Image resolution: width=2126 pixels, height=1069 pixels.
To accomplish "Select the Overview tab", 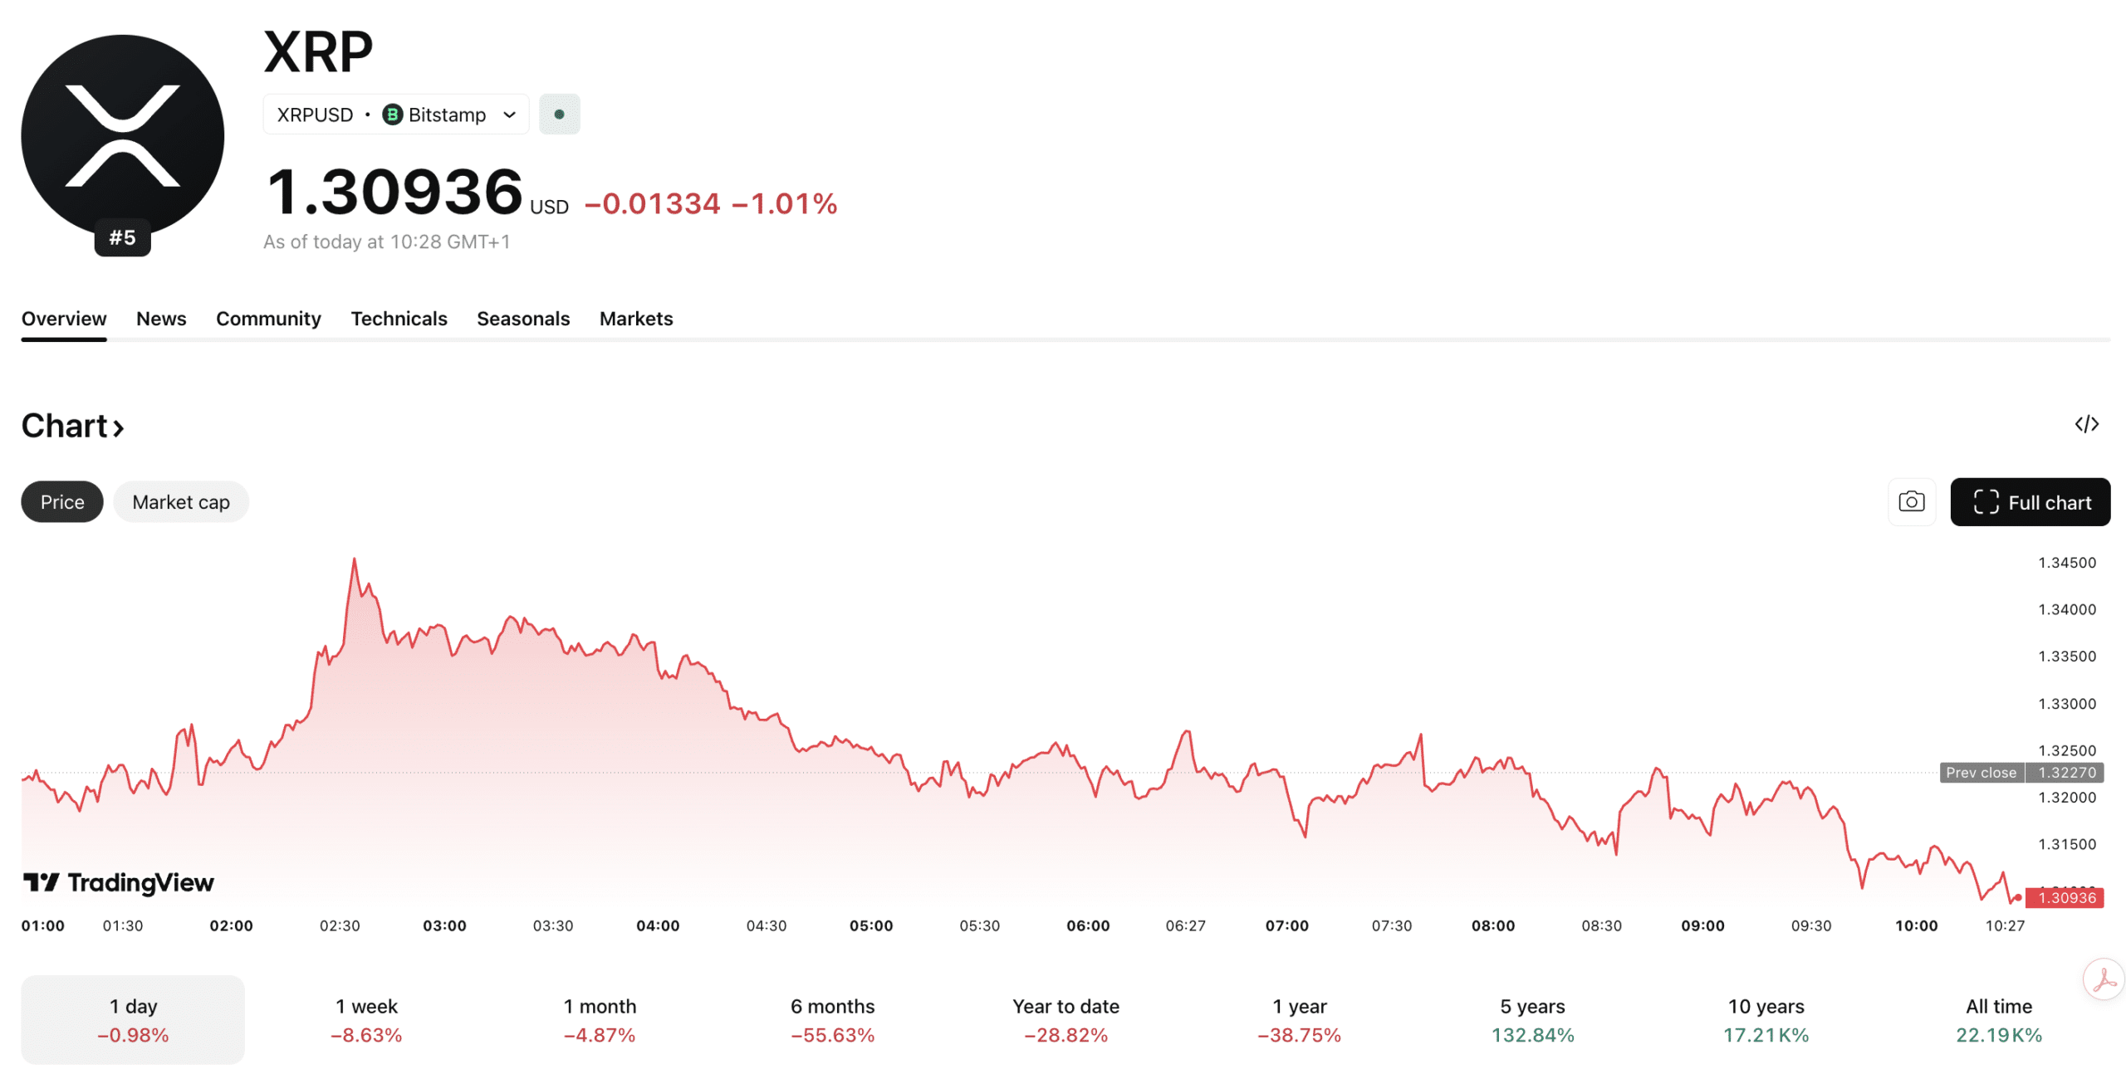I will pyautogui.click(x=64, y=319).
